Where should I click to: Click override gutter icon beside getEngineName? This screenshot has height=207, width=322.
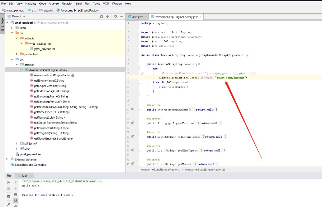coord(133,109)
